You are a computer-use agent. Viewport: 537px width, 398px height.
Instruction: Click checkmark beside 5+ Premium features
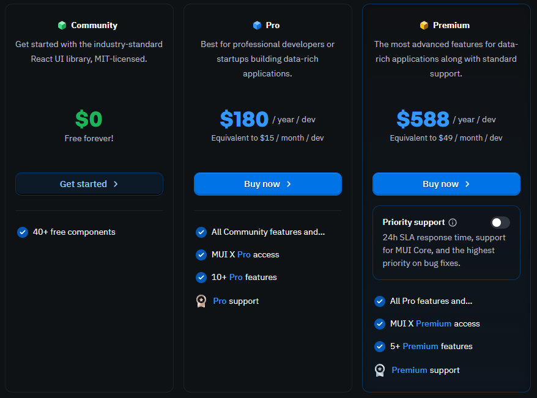pos(379,346)
